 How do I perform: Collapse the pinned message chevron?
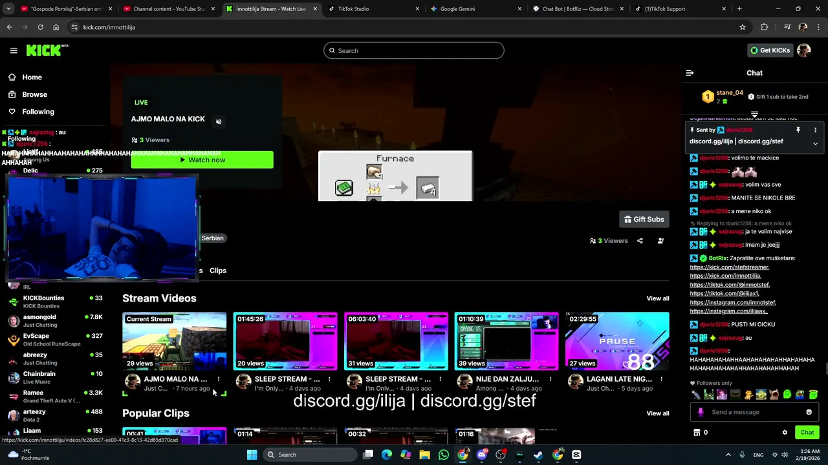click(x=815, y=143)
